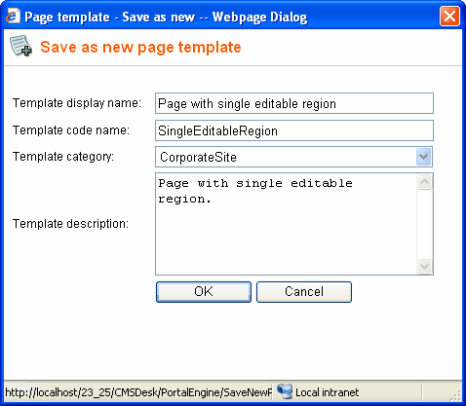466x406 pixels.
Task: Click the status bar URL text
Action: 138,392
